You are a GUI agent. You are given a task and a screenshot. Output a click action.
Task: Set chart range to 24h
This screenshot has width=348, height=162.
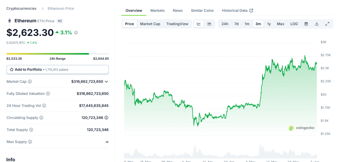click(x=225, y=24)
